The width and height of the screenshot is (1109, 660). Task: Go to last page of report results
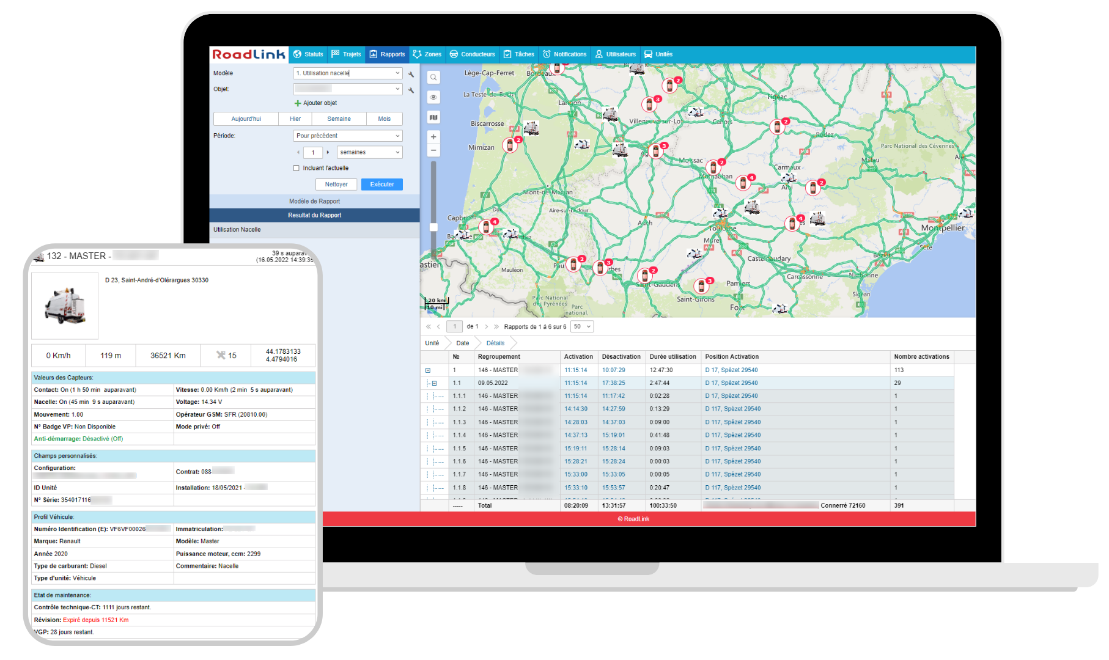(496, 326)
